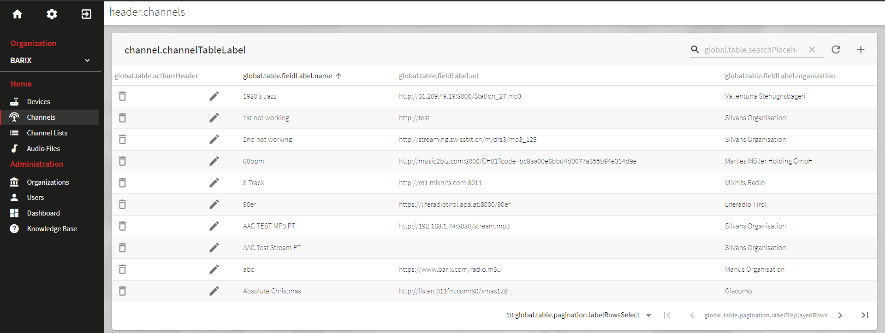Open Channel Lists in the sidebar
The image size is (885, 333).
point(47,133)
